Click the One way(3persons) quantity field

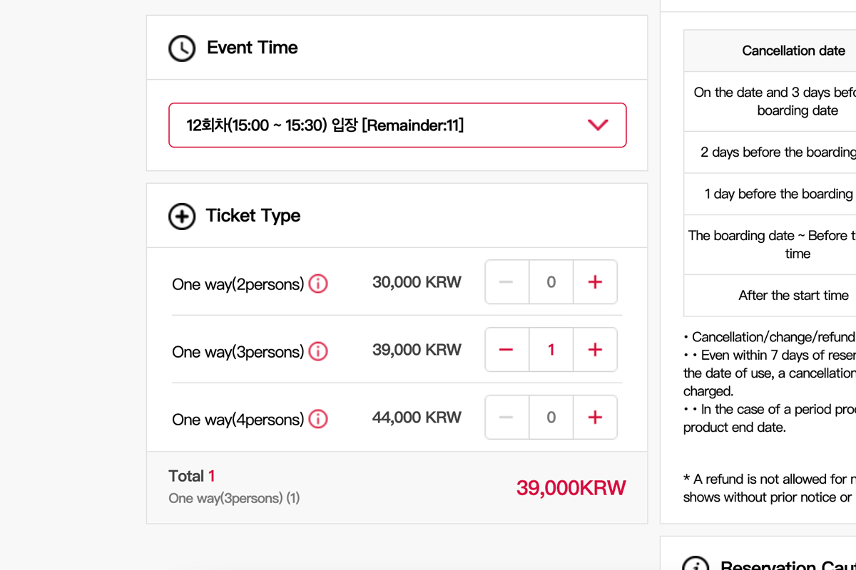551,350
